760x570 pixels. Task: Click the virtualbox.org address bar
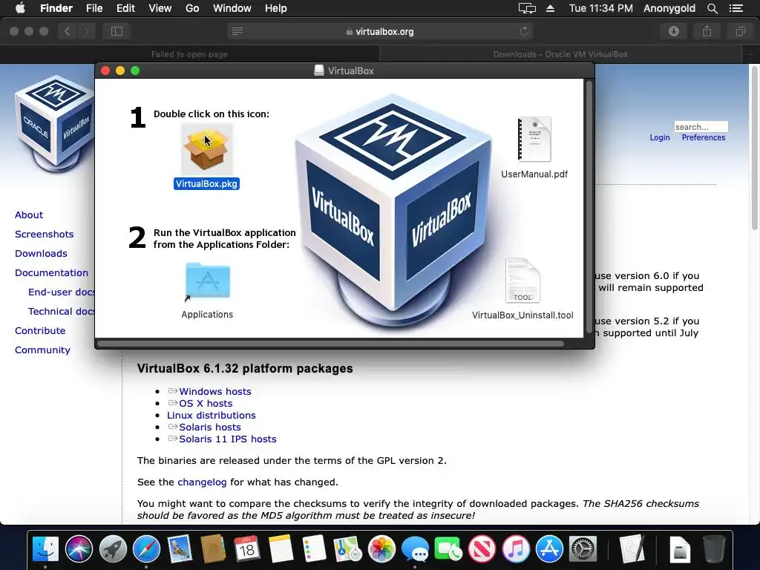pyautogui.click(x=380, y=31)
